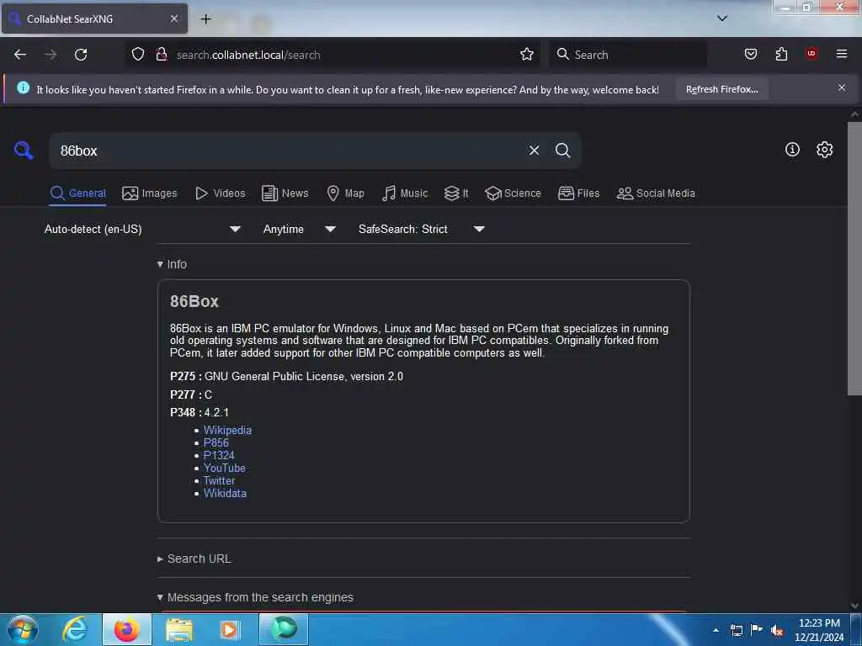Click the GNU General Public License text
The height and width of the screenshot is (646, 862).
coord(303,376)
